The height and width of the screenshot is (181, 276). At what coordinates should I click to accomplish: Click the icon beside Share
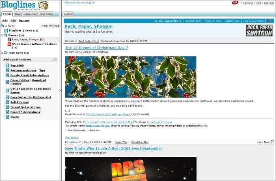7,117
